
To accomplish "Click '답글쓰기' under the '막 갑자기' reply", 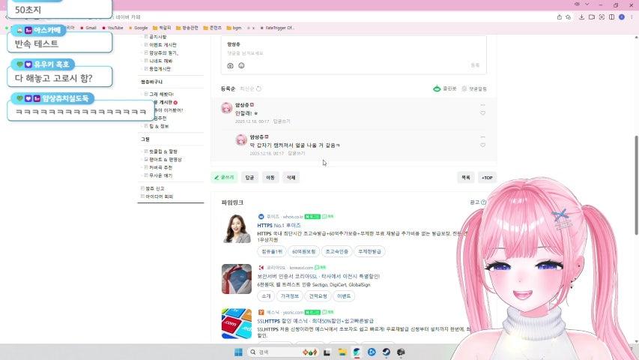I will pos(296,153).
